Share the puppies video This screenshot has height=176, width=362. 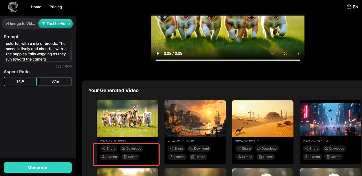[x=109, y=149]
